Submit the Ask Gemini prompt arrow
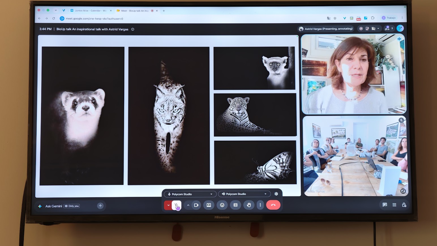 (100, 206)
